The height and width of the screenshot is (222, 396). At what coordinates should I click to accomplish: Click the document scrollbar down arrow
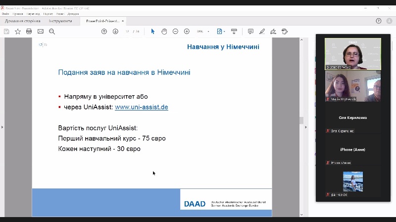point(301,215)
